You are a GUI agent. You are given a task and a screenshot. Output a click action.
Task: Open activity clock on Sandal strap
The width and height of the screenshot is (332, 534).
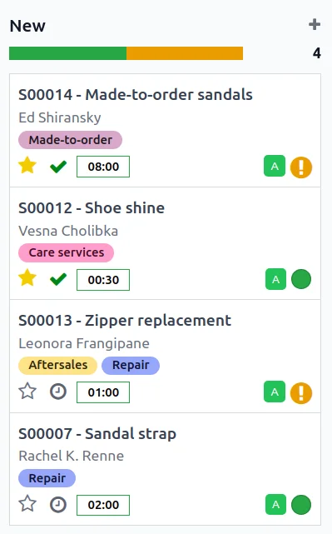[58, 504]
